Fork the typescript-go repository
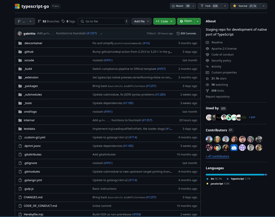The width and height of the screenshot is (275, 217). pyautogui.click(x=210, y=6)
